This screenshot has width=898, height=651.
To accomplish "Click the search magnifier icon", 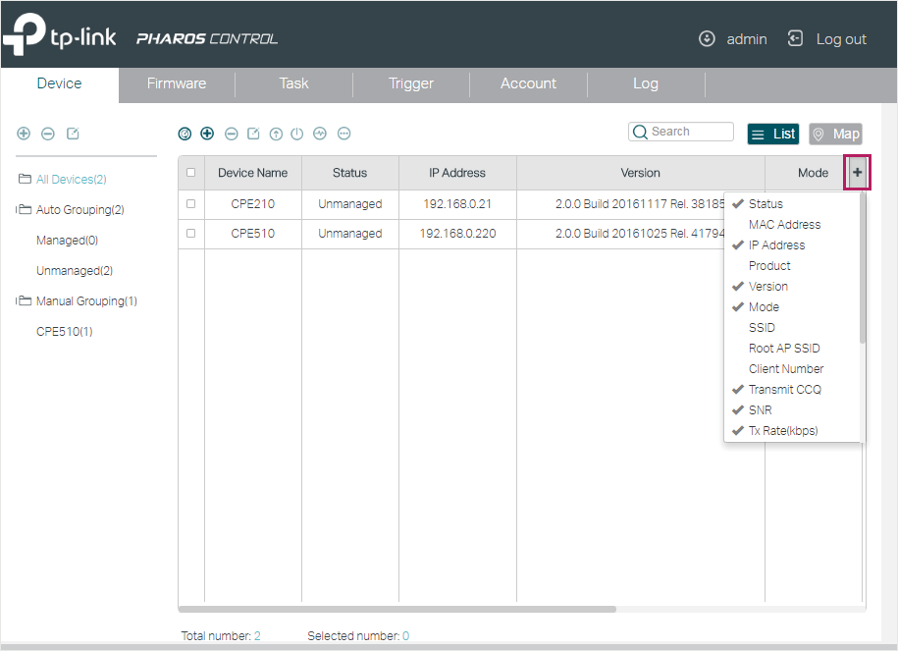I will (x=640, y=132).
